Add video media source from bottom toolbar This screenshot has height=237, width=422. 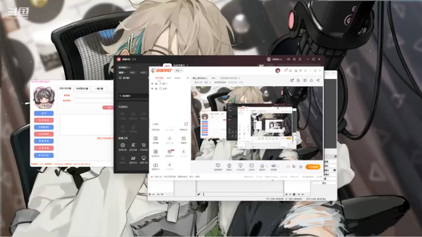click(x=252, y=166)
